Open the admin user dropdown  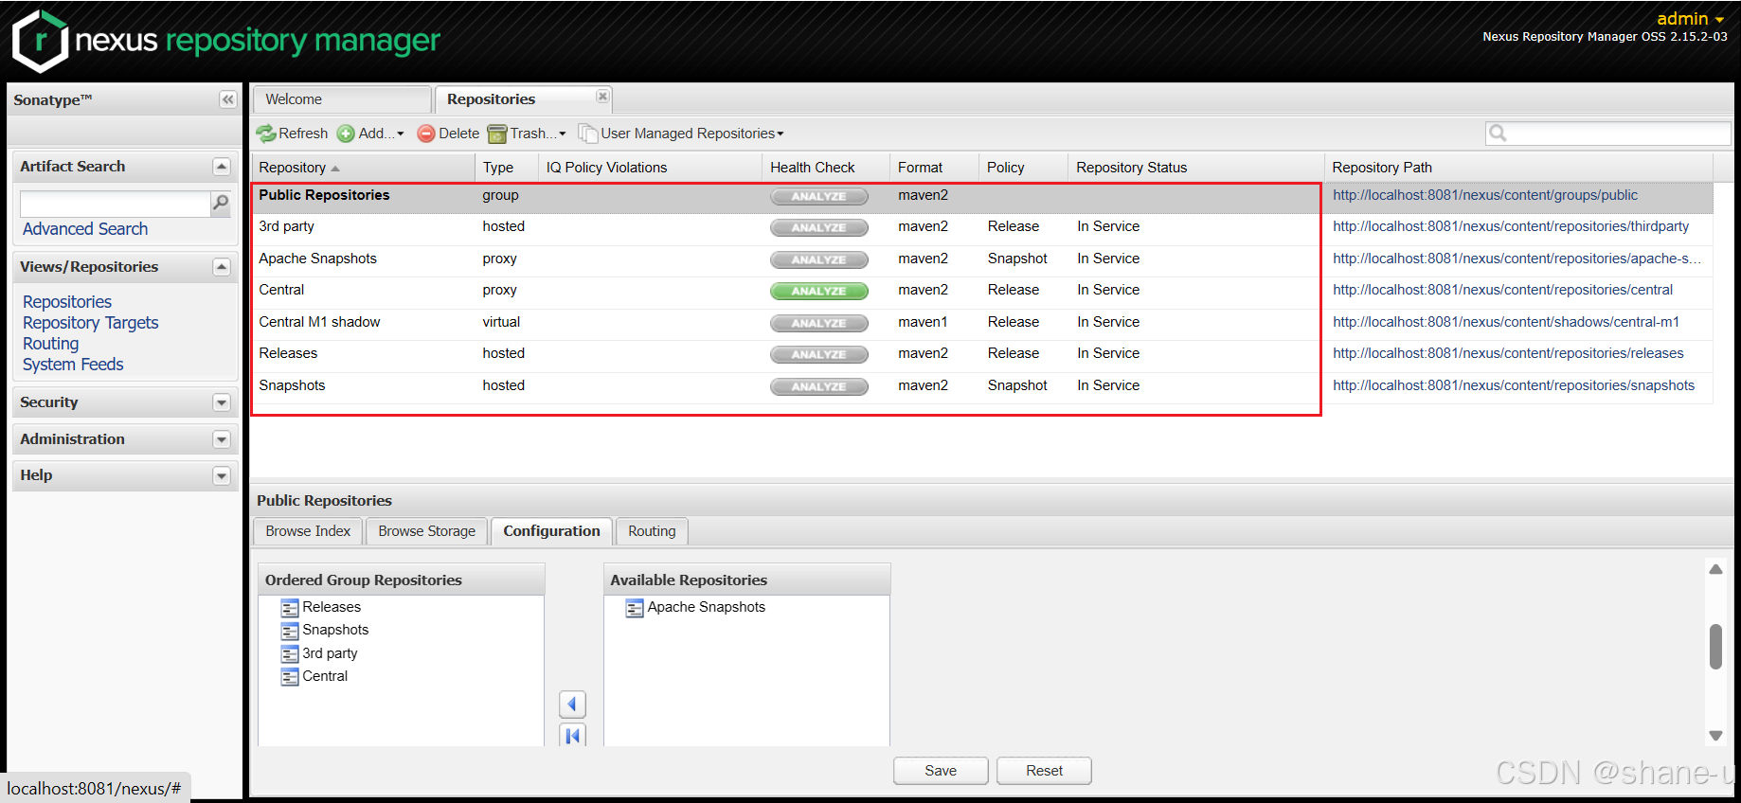click(1690, 18)
